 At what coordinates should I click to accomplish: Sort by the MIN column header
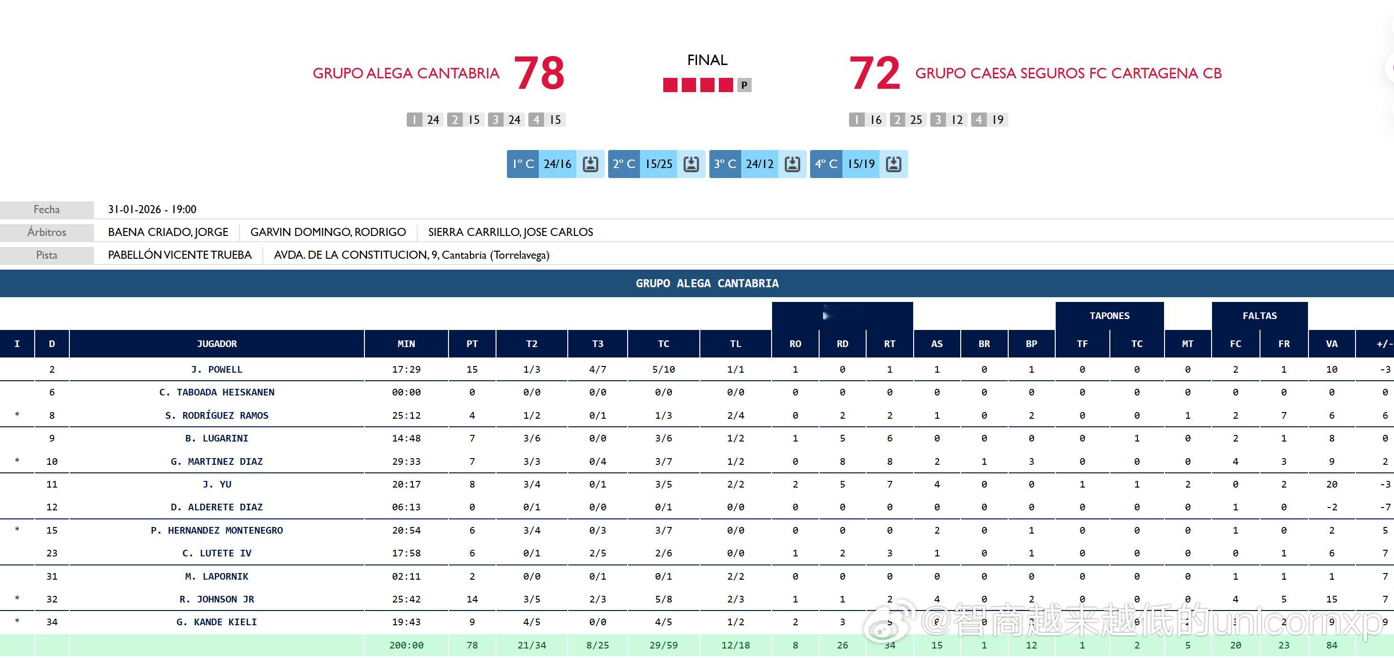point(406,344)
